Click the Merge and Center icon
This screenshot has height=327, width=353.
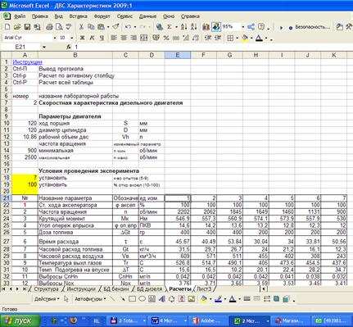tap(143, 38)
